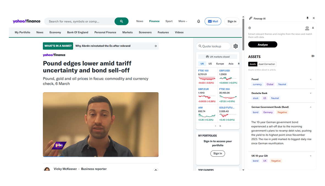Click News link in top header
The height and width of the screenshot is (186, 325).
pos(140,21)
